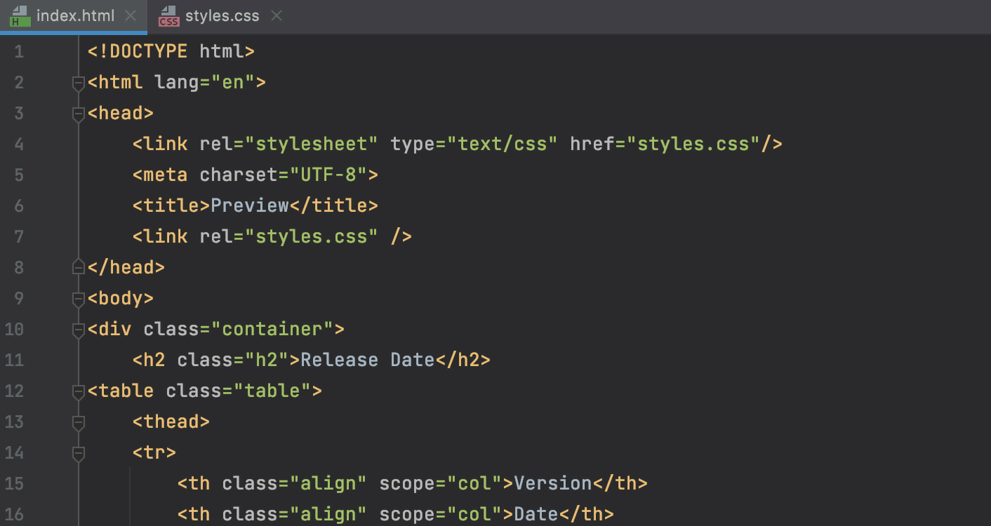
Task: Click the styles.css href value in the link tag
Action: click(x=693, y=143)
